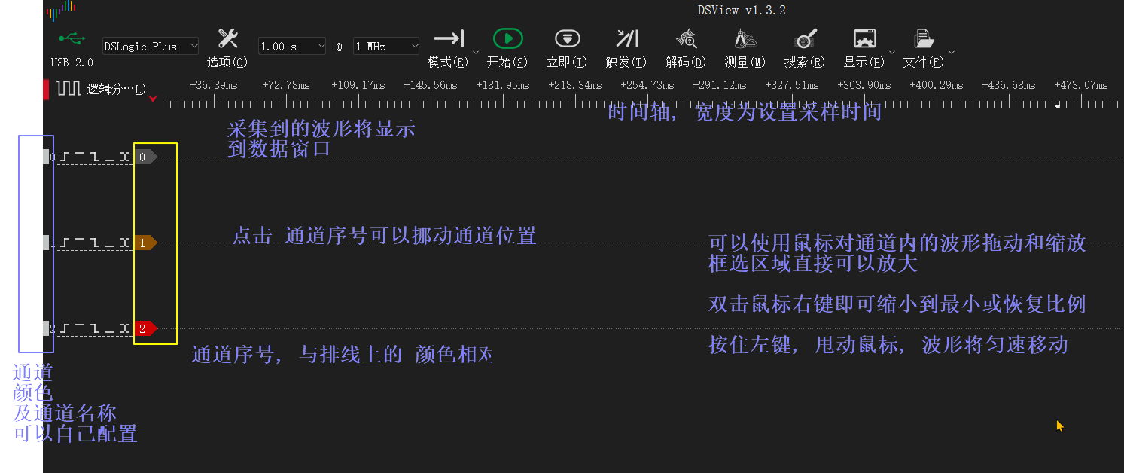
Task: Open channel 1 gray color block
Action: pos(46,243)
